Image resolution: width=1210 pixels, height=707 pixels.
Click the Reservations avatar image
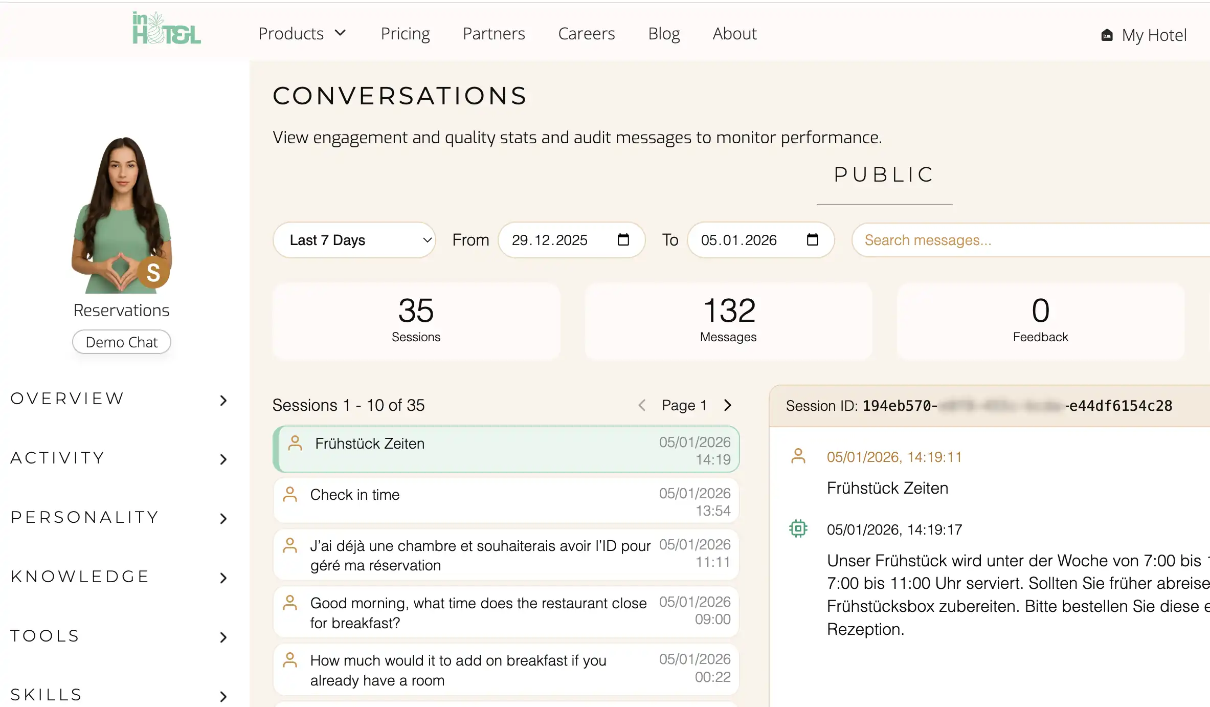click(122, 215)
